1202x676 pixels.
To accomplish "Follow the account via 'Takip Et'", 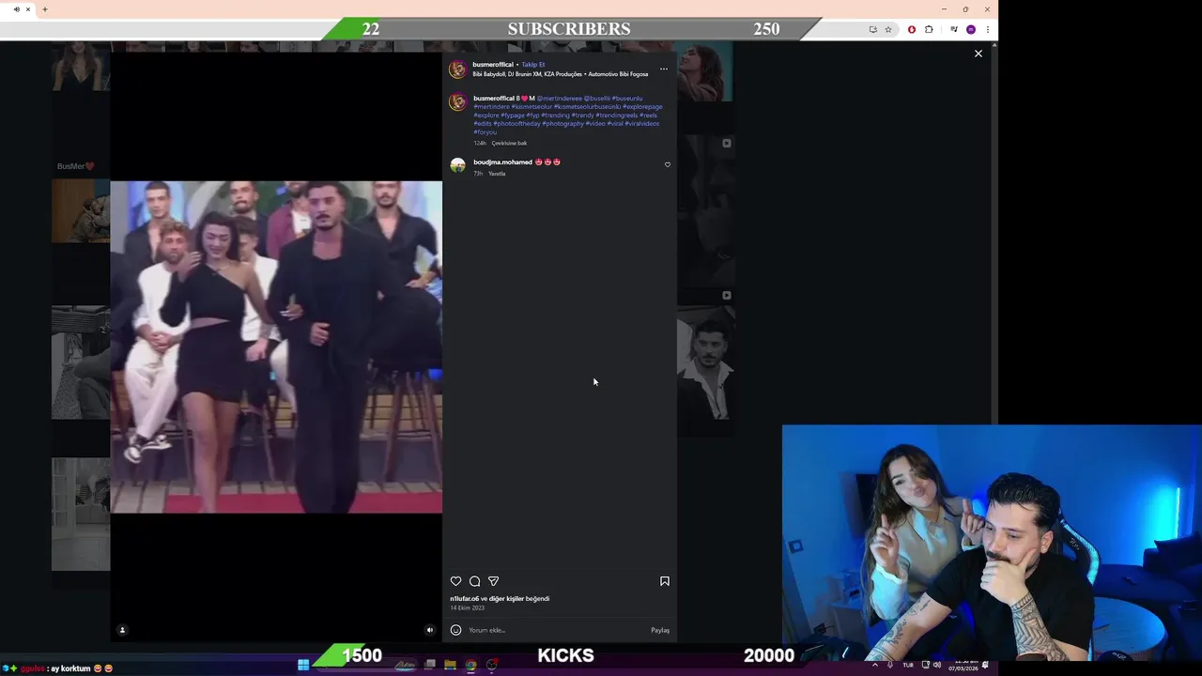I will (533, 65).
